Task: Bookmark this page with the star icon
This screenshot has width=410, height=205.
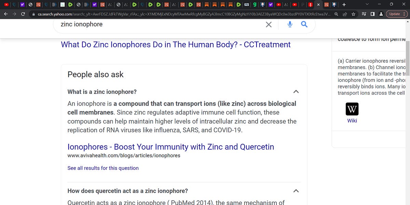Action: pyautogui.click(x=353, y=14)
